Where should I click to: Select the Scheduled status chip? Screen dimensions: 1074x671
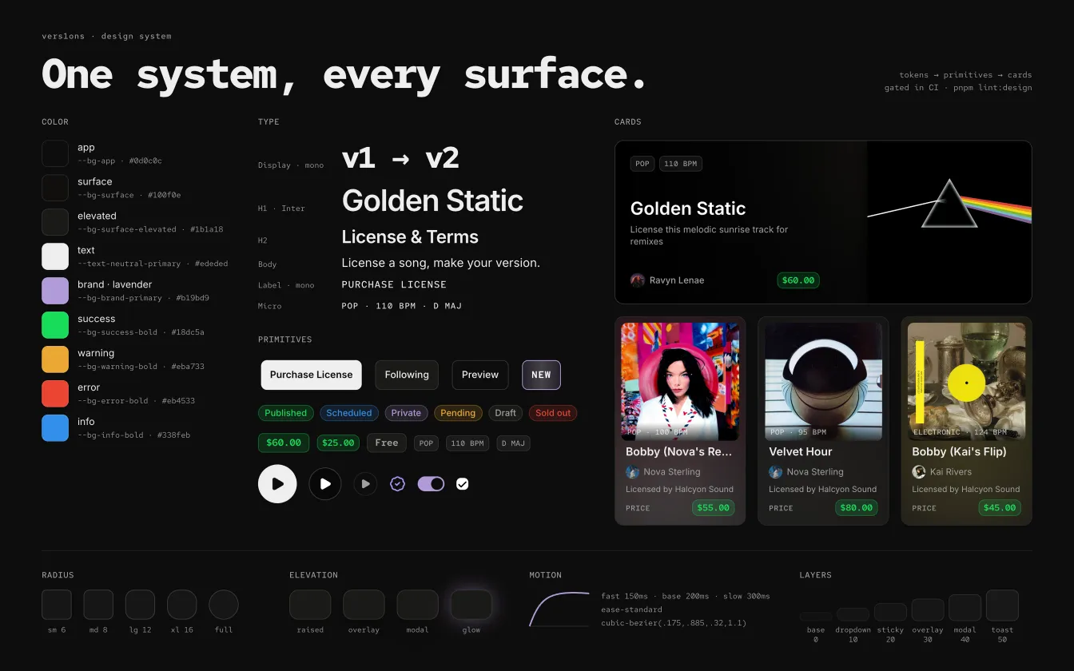pyautogui.click(x=349, y=413)
